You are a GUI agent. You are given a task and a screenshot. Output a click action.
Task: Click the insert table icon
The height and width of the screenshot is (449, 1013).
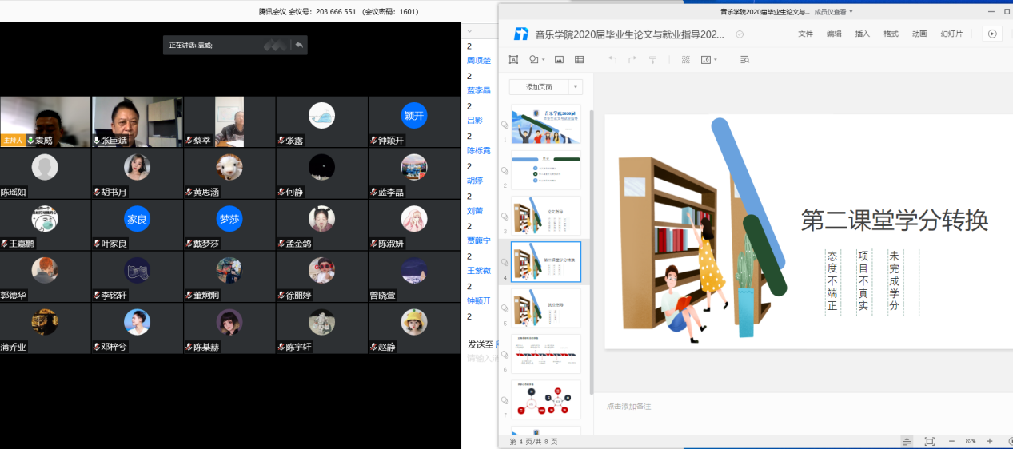click(x=580, y=60)
